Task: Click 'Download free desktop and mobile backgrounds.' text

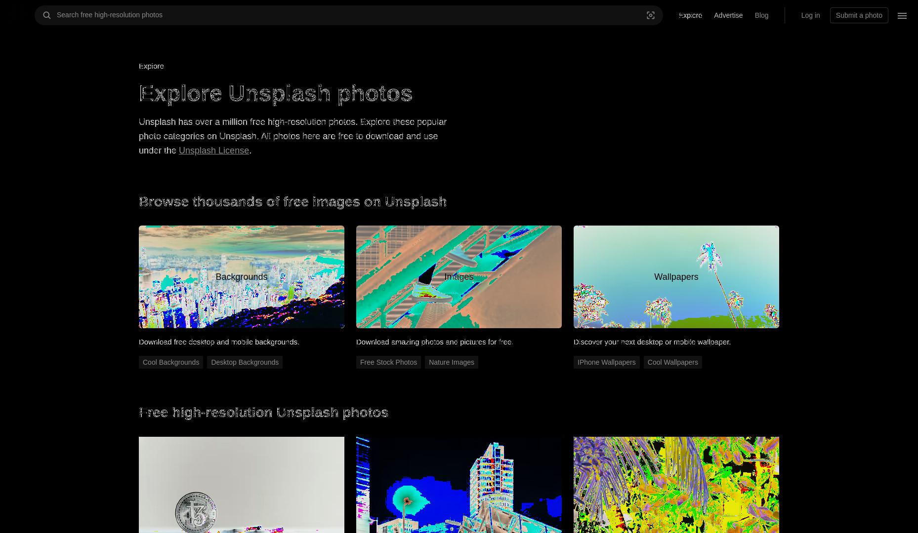Action: pos(219,342)
